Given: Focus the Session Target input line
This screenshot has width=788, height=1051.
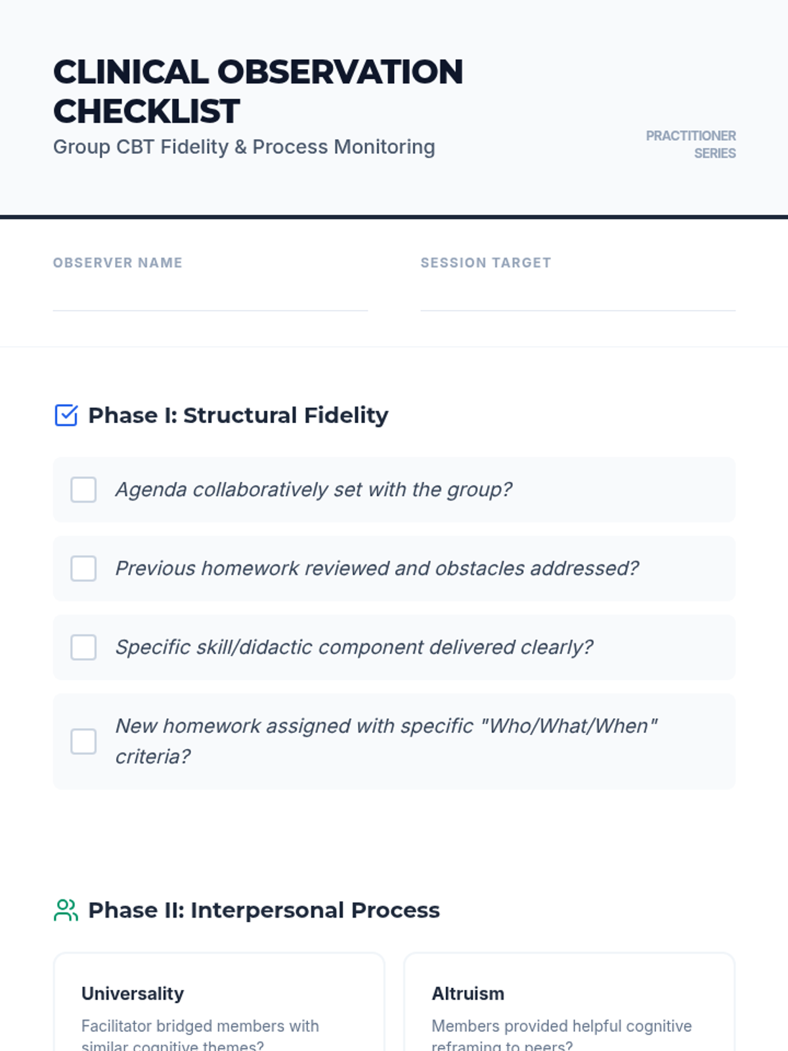Looking at the screenshot, I should 578,297.
